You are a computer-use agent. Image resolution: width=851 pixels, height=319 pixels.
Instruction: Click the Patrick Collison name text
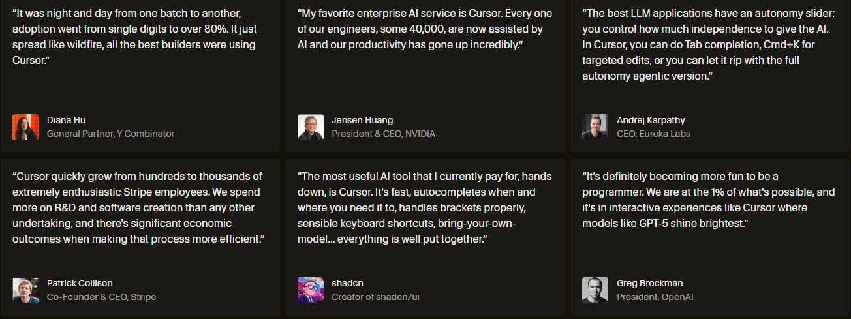[x=80, y=283]
